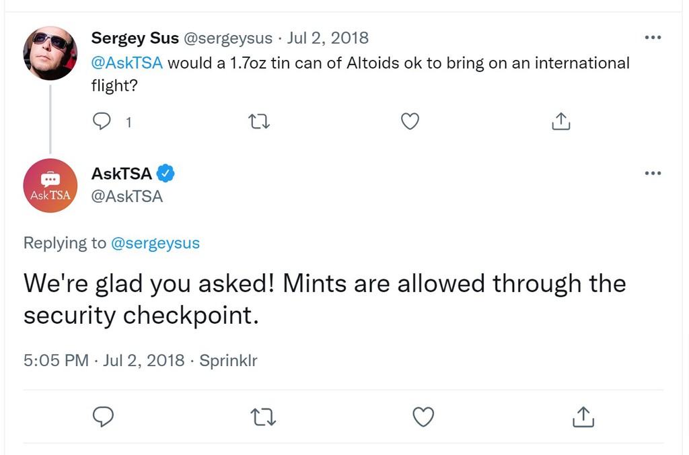Open AskTSA's profile picture

pyautogui.click(x=50, y=186)
